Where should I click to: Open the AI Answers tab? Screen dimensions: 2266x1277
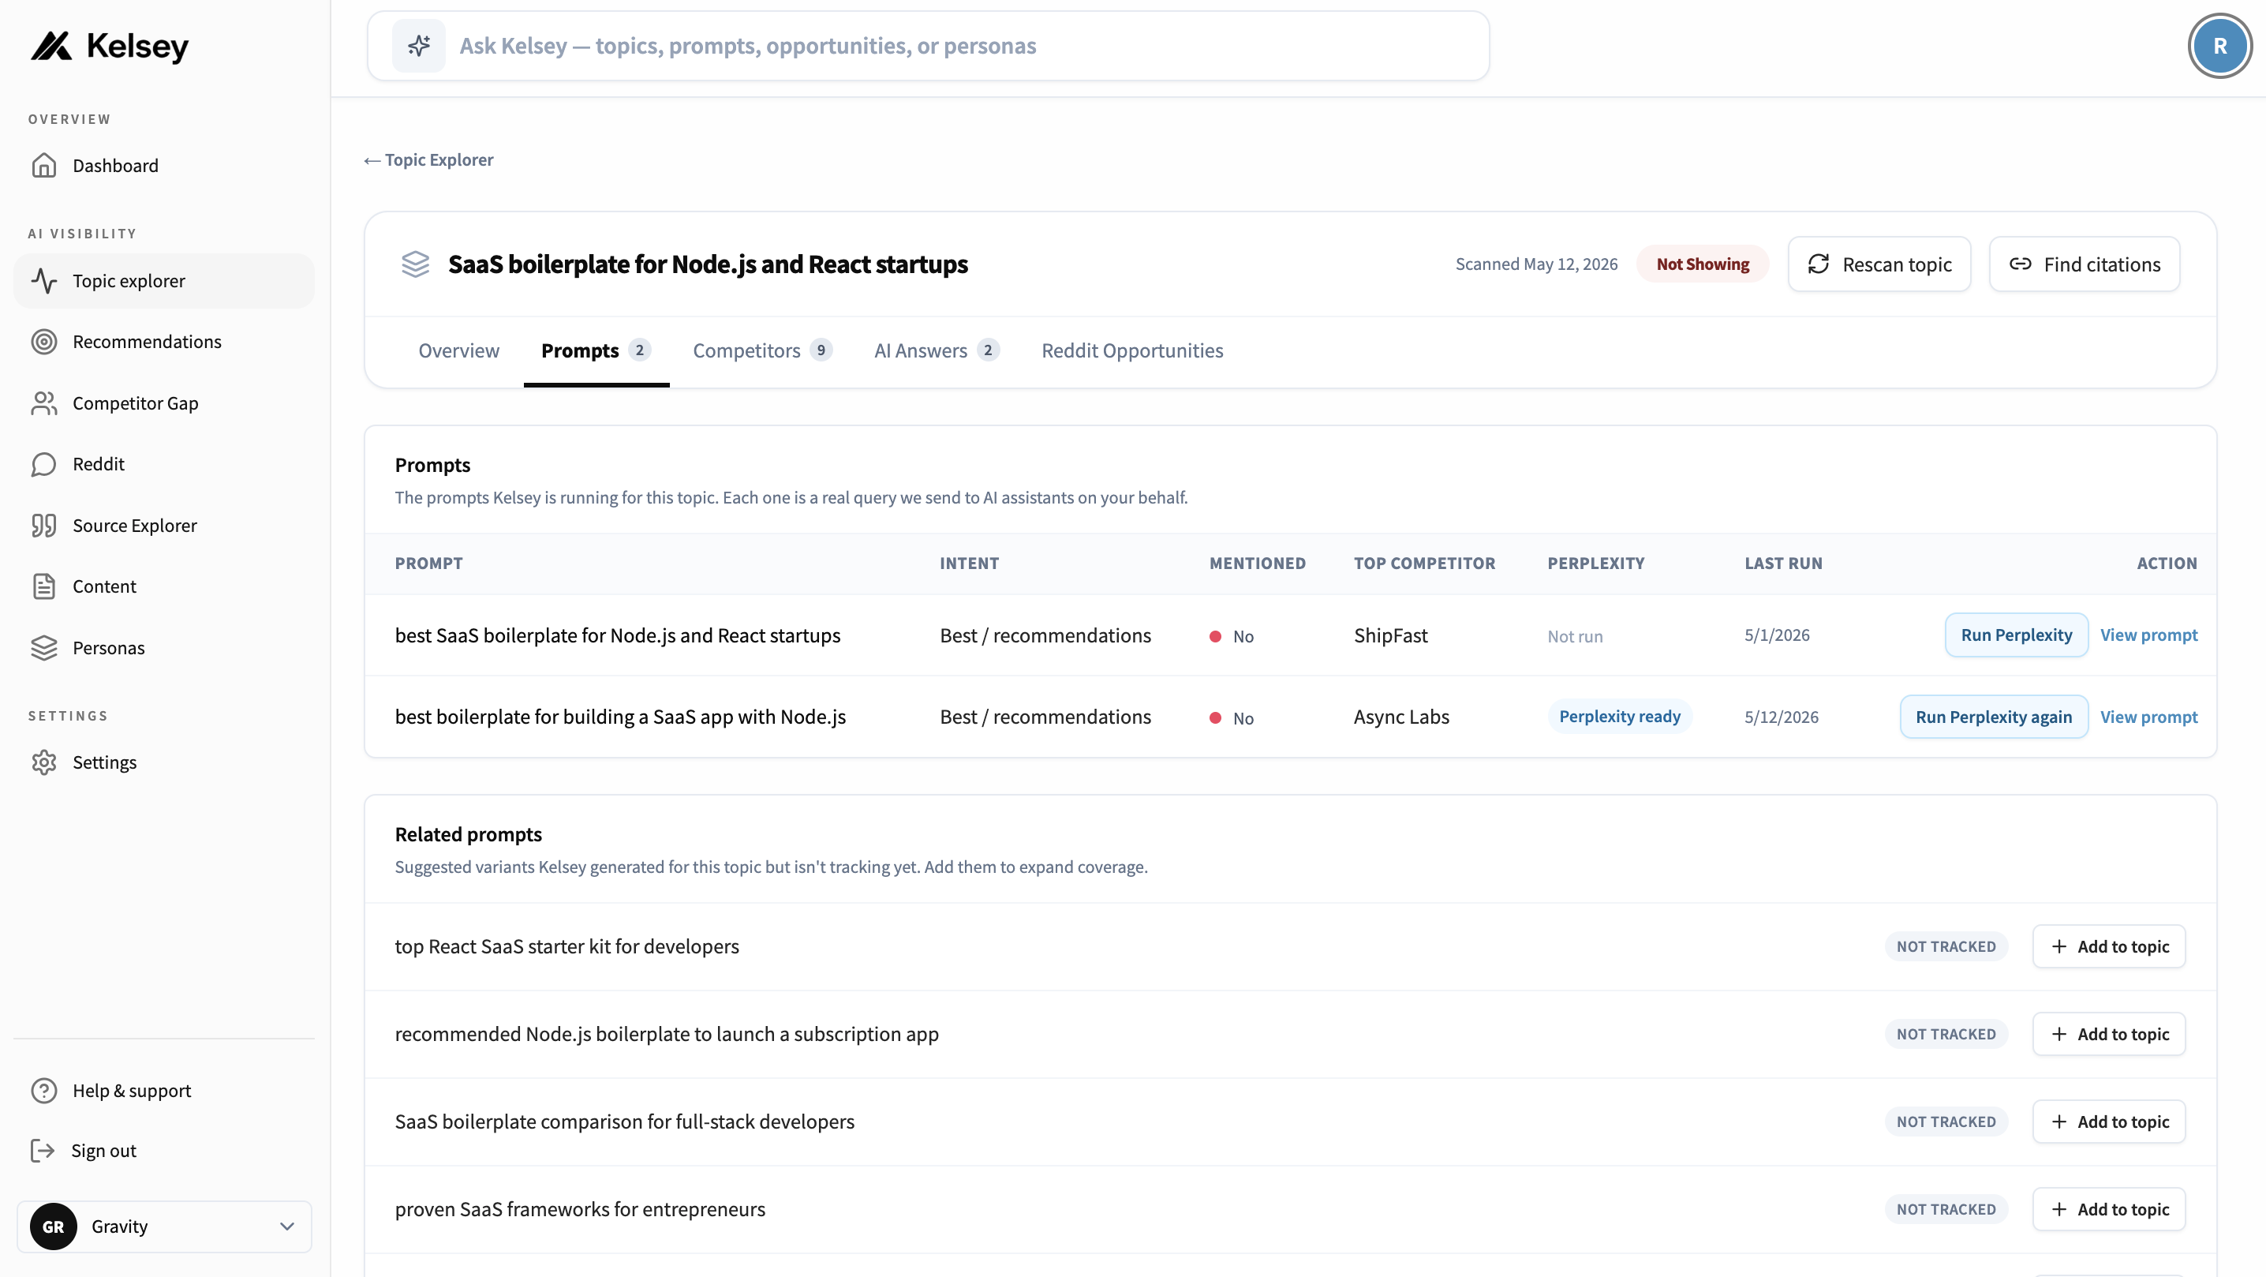[936, 350]
